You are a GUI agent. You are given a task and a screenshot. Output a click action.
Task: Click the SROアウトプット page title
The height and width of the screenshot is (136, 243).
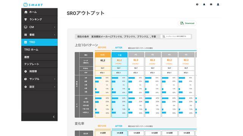tap(85, 13)
